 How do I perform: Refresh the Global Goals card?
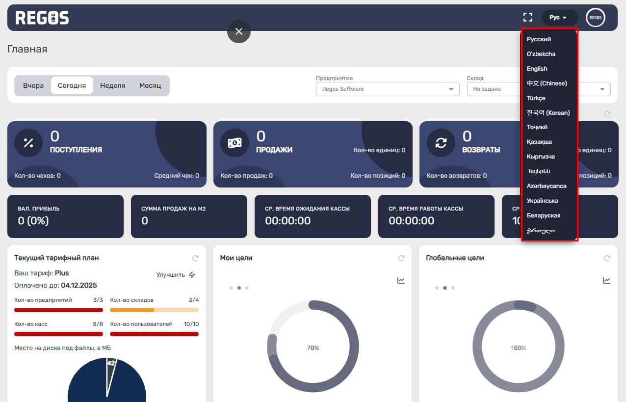[x=607, y=258]
